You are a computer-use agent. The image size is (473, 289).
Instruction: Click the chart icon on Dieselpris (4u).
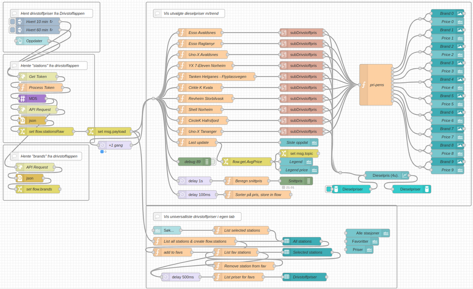click(x=405, y=175)
